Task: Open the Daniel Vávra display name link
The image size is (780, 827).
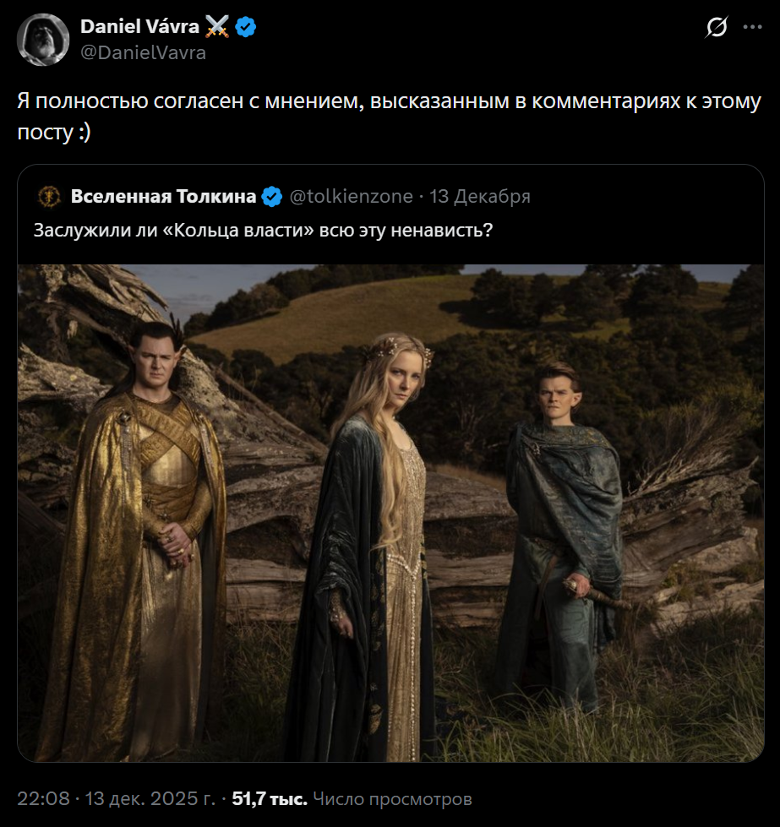Action: coord(139,27)
